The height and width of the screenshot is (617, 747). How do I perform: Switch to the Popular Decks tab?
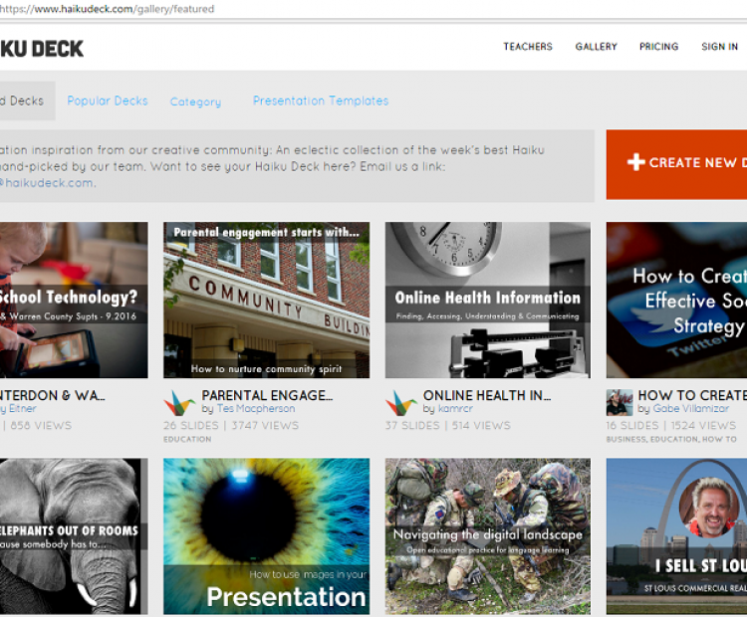(x=108, y=101)
